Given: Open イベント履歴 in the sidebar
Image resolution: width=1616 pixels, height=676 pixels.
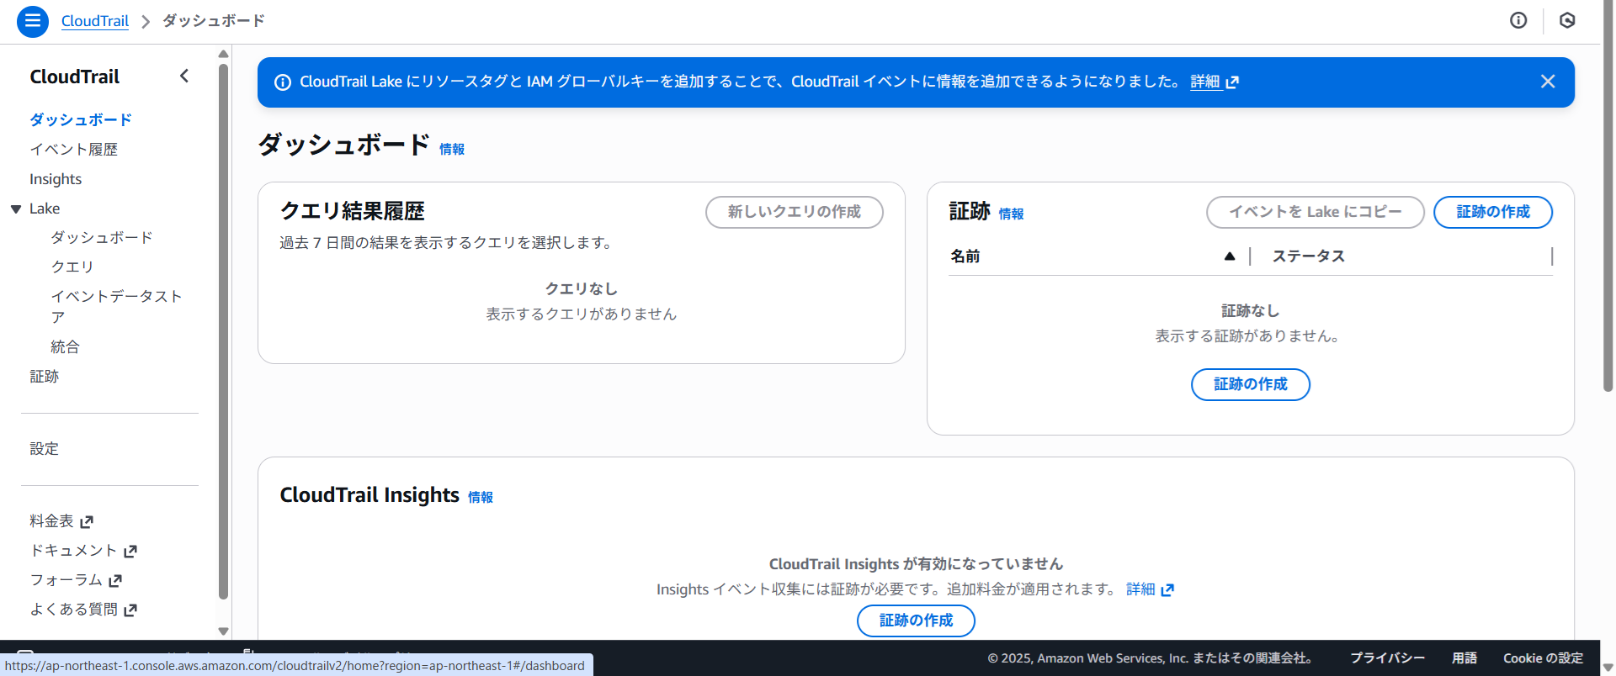Looking at the screenshot, I should tap(73, 150).
